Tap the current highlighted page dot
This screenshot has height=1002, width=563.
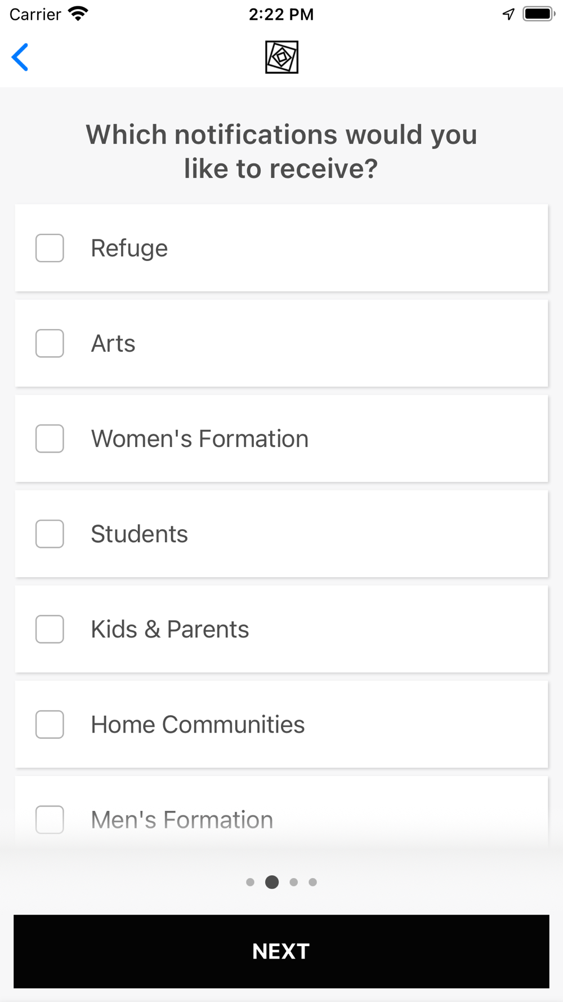tap(272, 882)
